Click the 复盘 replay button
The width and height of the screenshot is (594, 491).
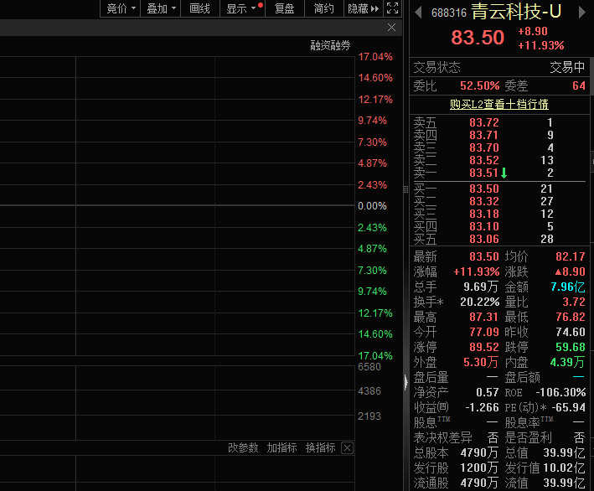[x=285, y=8]
